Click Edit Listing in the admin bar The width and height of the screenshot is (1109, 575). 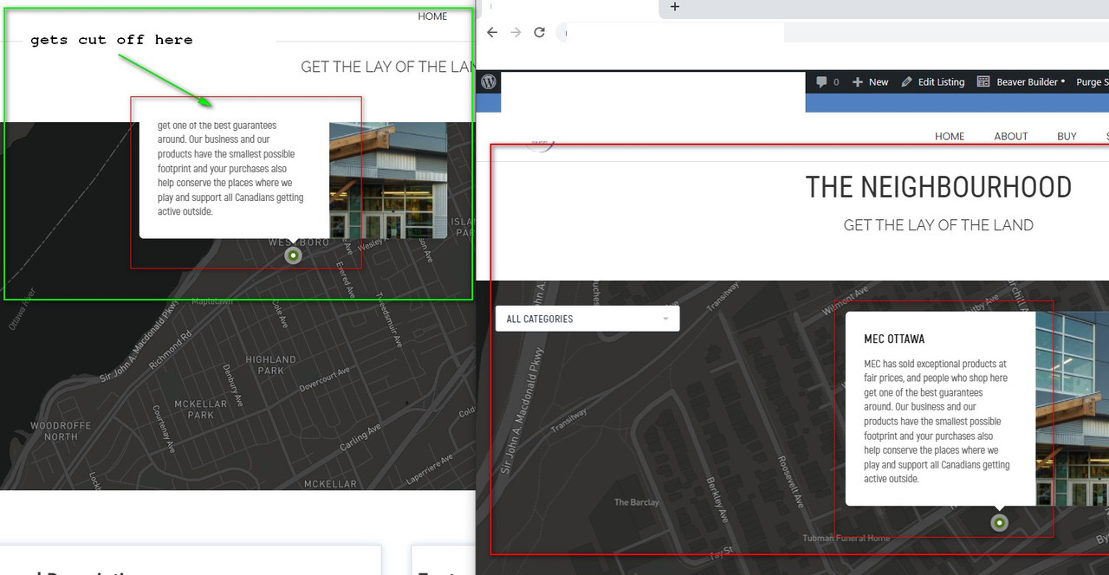point(933,82)
